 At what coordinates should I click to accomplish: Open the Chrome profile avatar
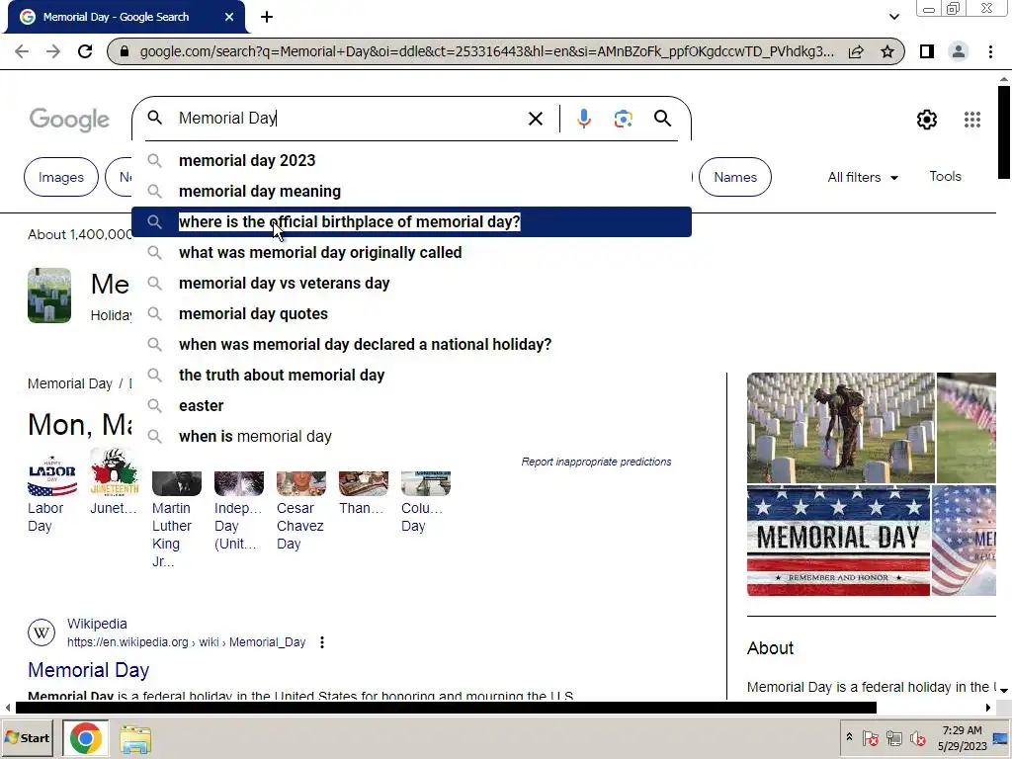[959, 51]
